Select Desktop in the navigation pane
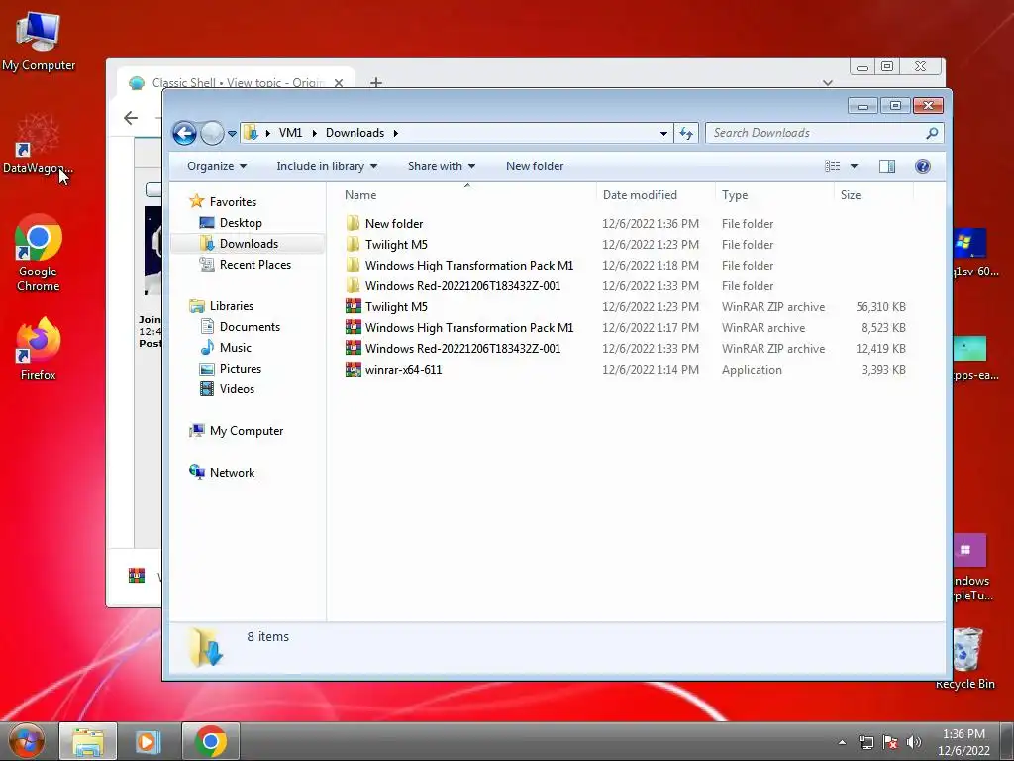 241,223
